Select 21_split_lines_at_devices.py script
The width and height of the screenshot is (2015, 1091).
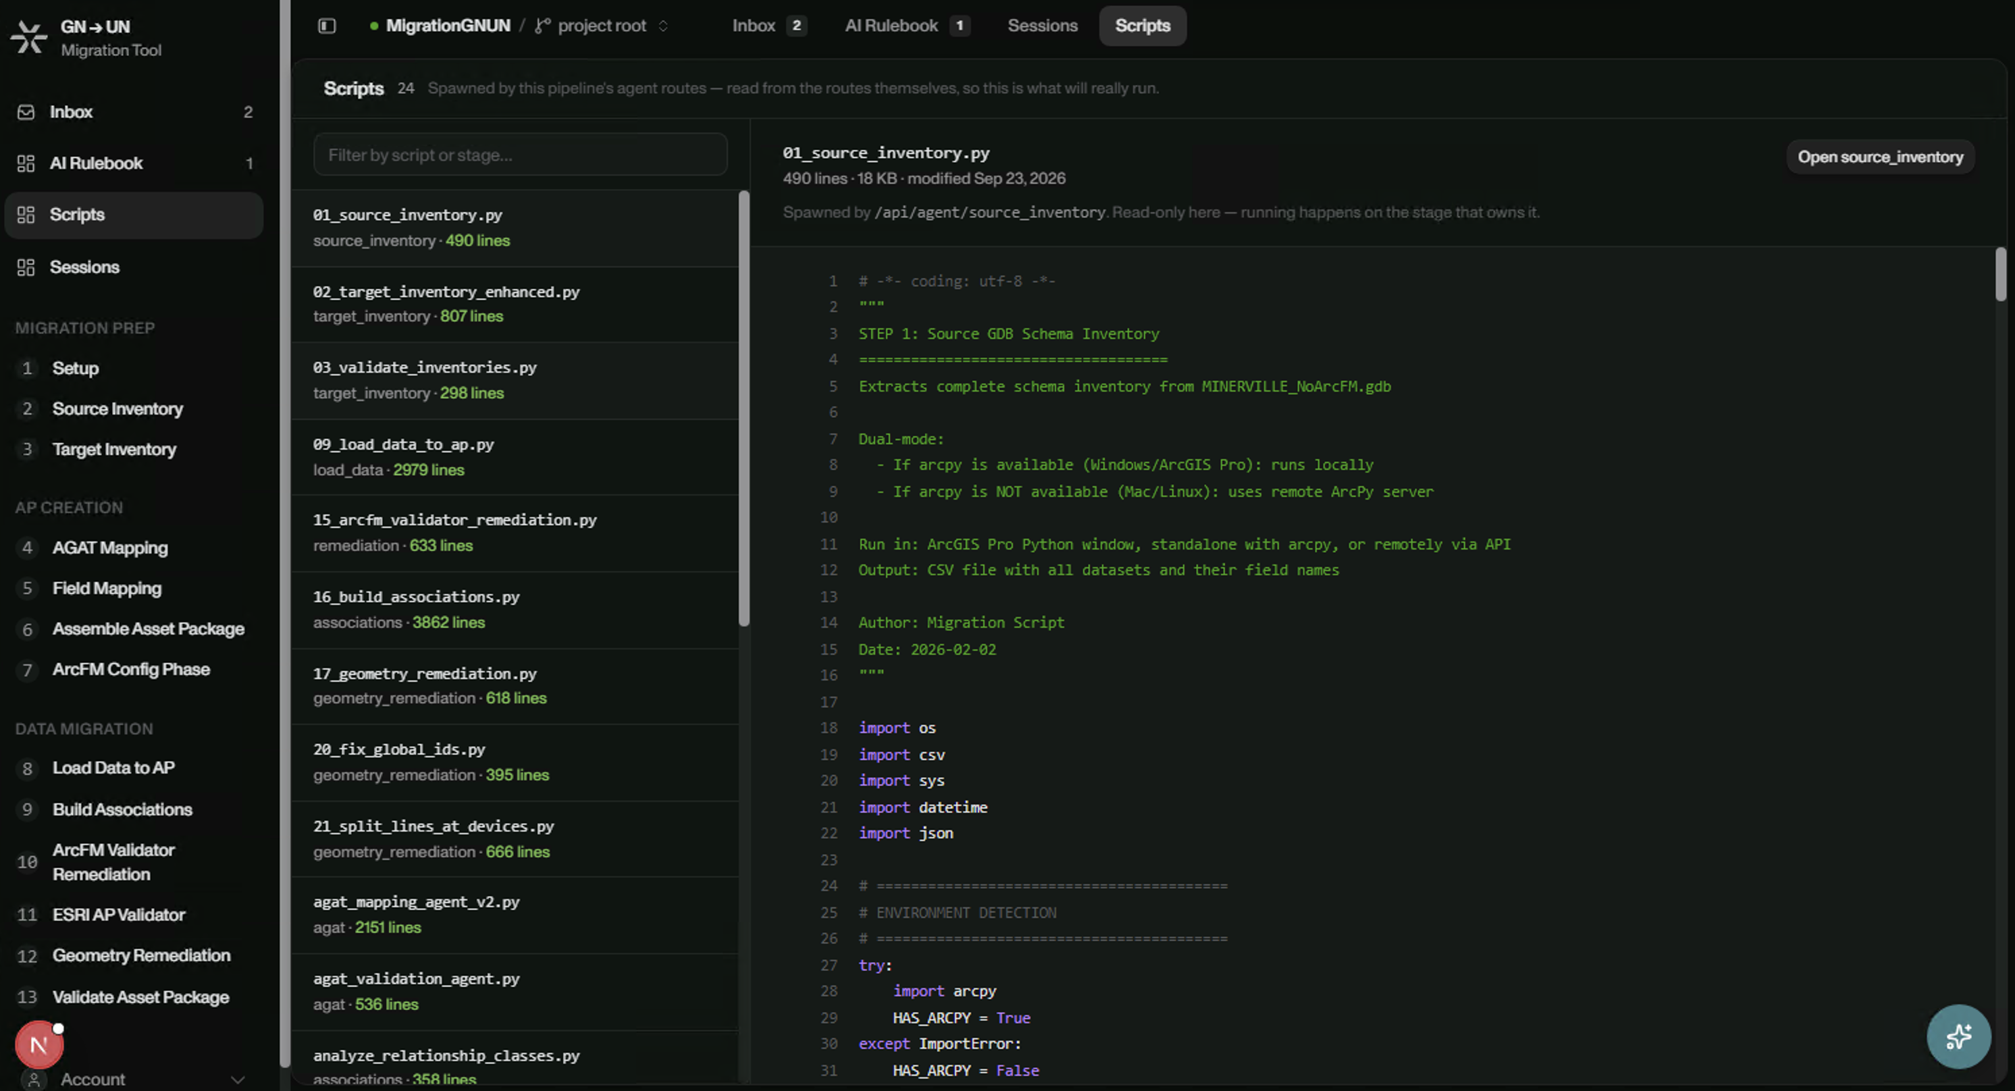tap(515, 839)
